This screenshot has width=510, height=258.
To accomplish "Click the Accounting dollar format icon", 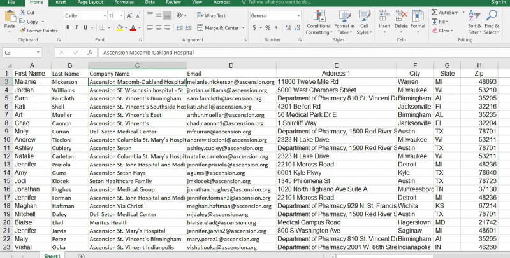I will (x=254, y=28).
